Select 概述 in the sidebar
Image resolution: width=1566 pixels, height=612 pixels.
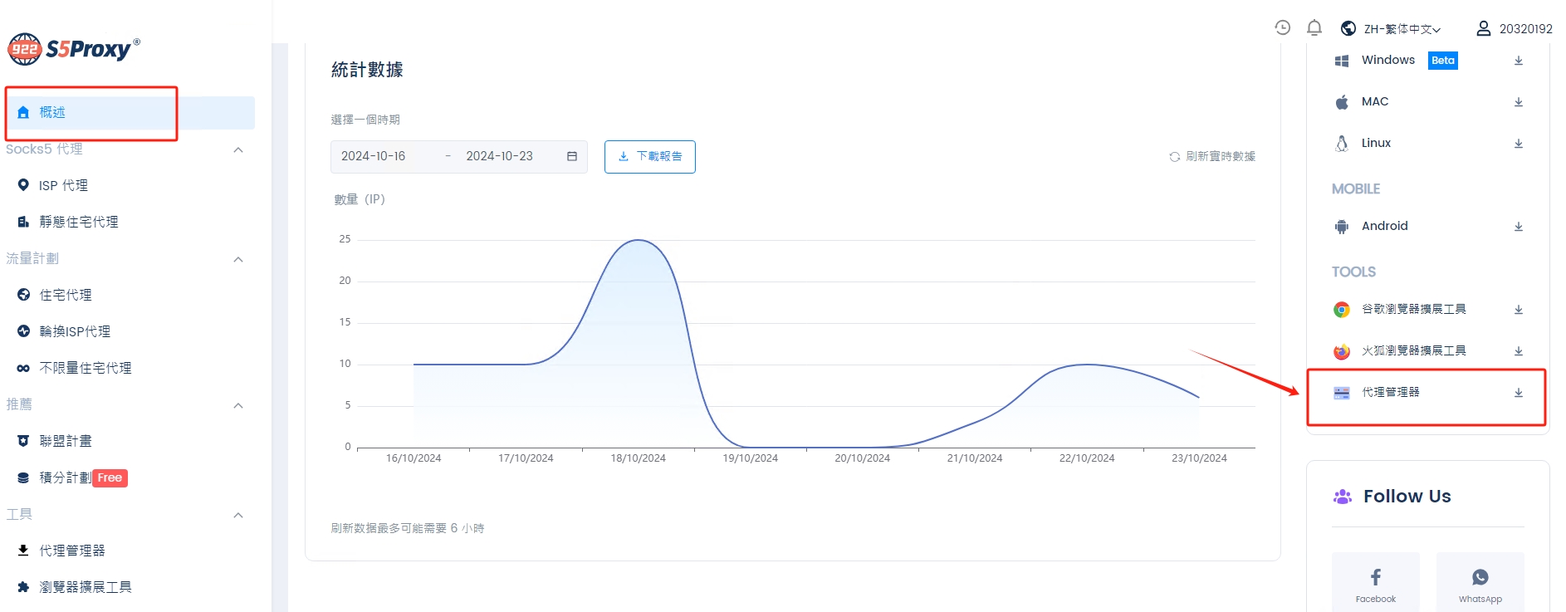point(52,113)
